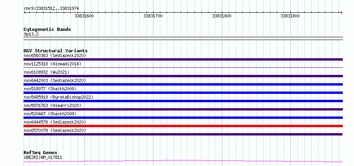Image resolution: width=354 pixels, height=166 pixels.
Task: Click the DGV Structural Variants track heading
Action: pos(56,51)
